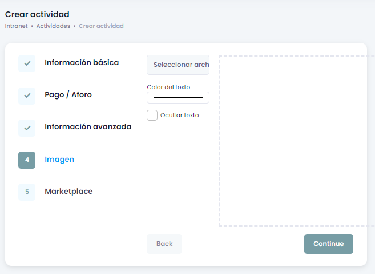Click the Continue button
Image resolution: width=375 pixels, height=274 pixels.
(328, 244)
